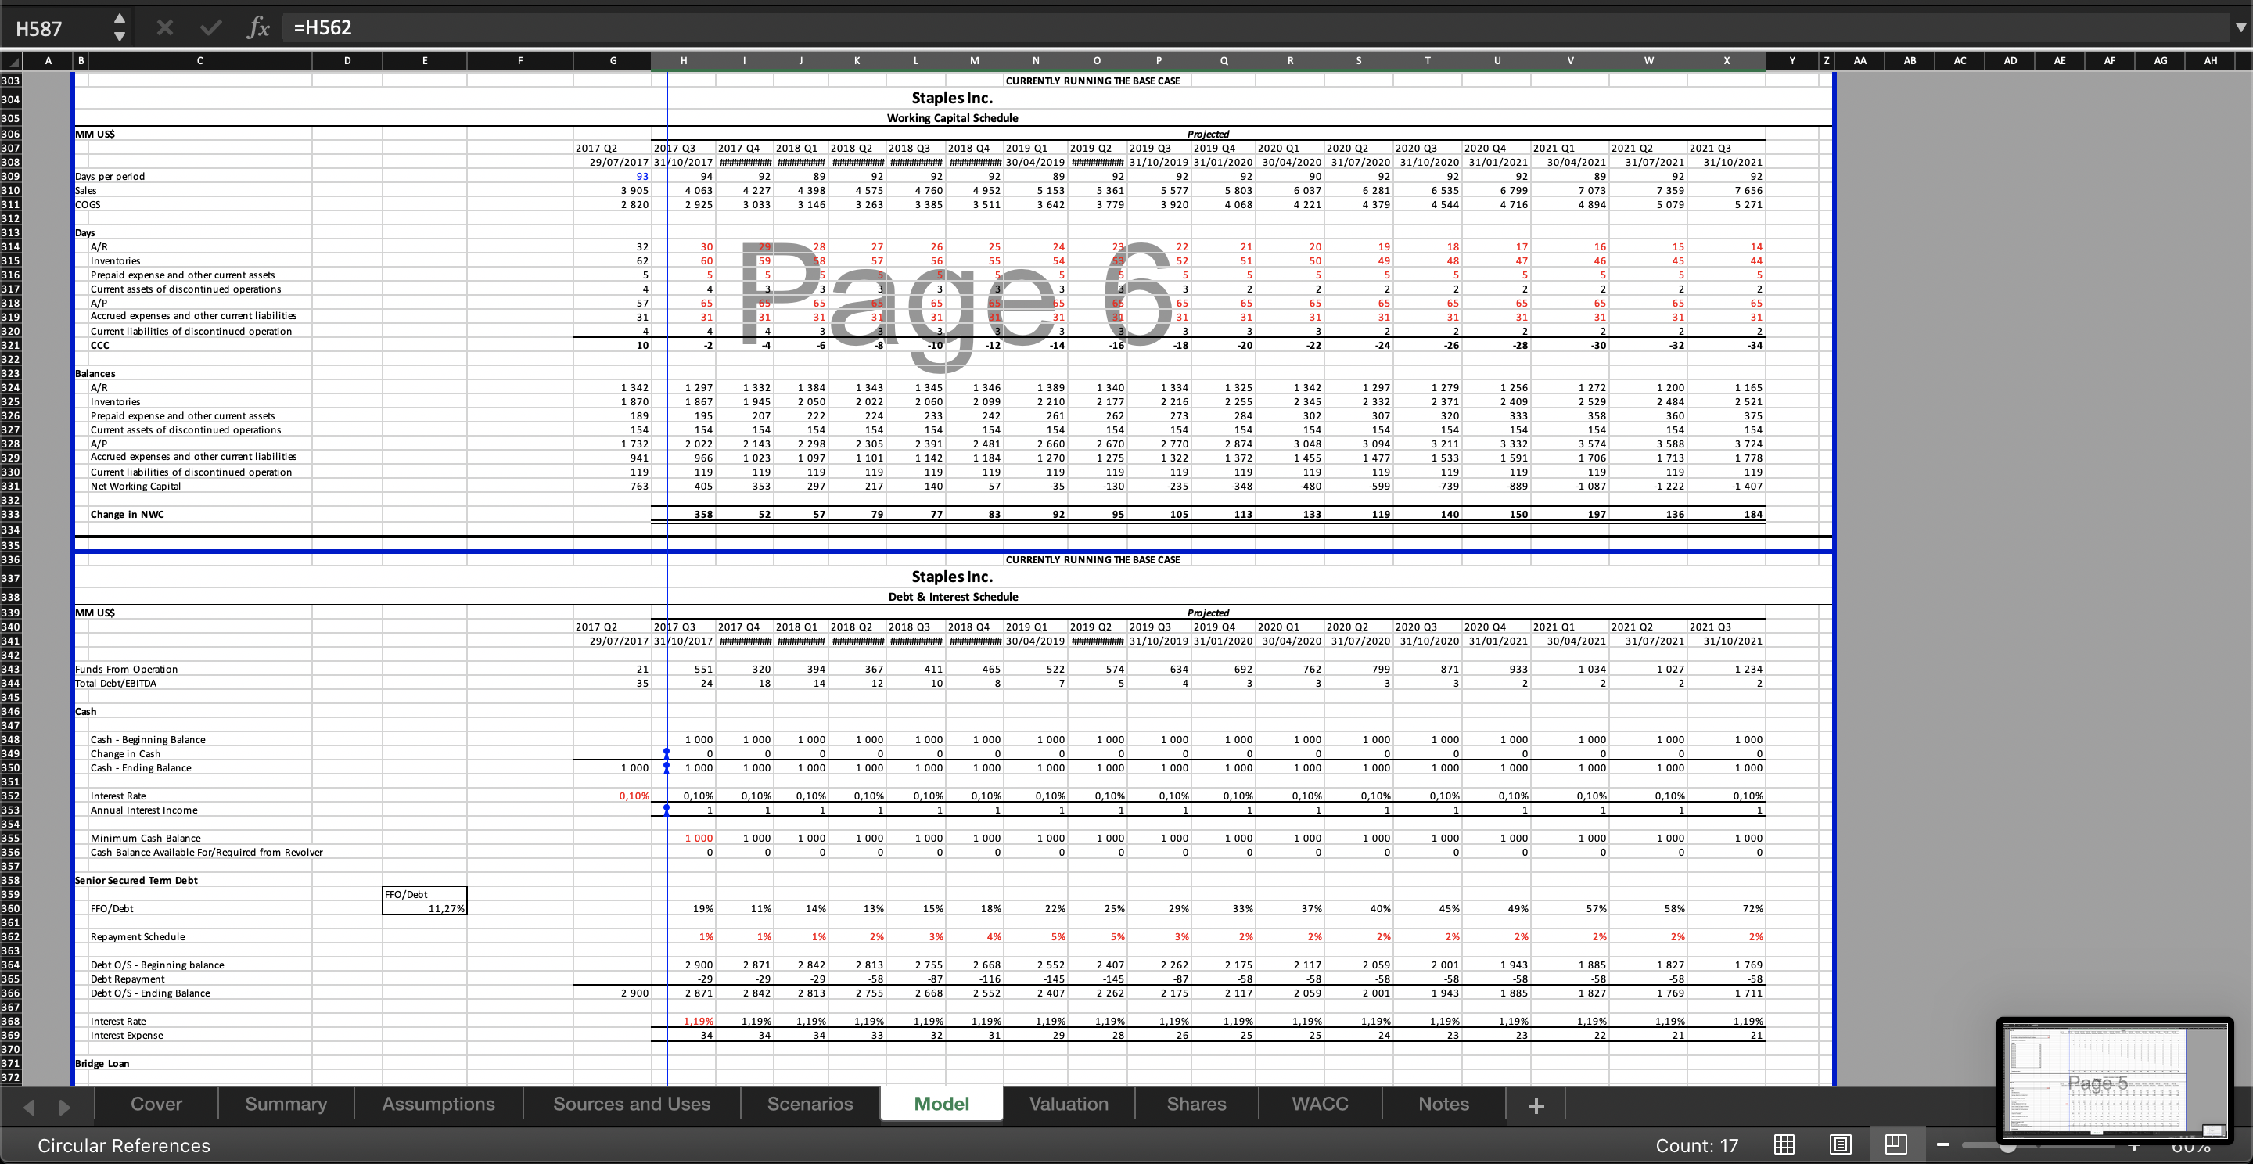
Task: Open the floating screenshot thumbnail preview
Action: tap(2115, 1081)
